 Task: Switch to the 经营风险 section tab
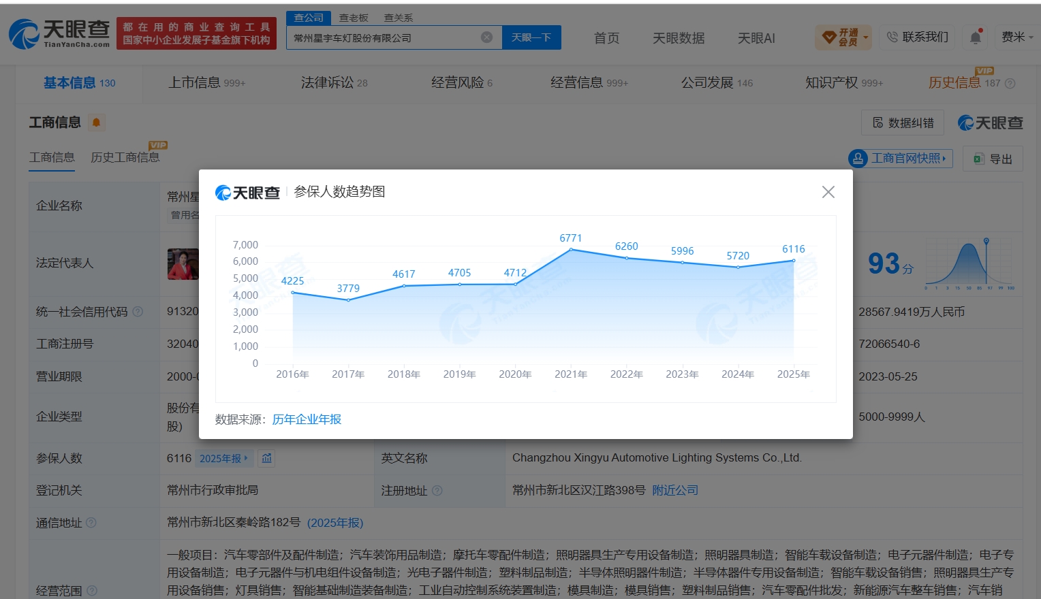pyautogui.click(x=461, y=83)
